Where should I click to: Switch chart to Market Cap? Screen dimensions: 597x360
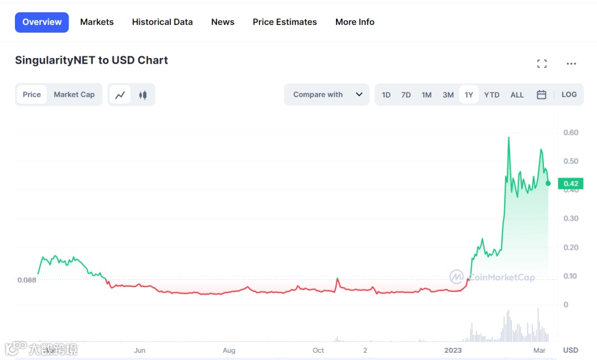[x=74, y=95]
